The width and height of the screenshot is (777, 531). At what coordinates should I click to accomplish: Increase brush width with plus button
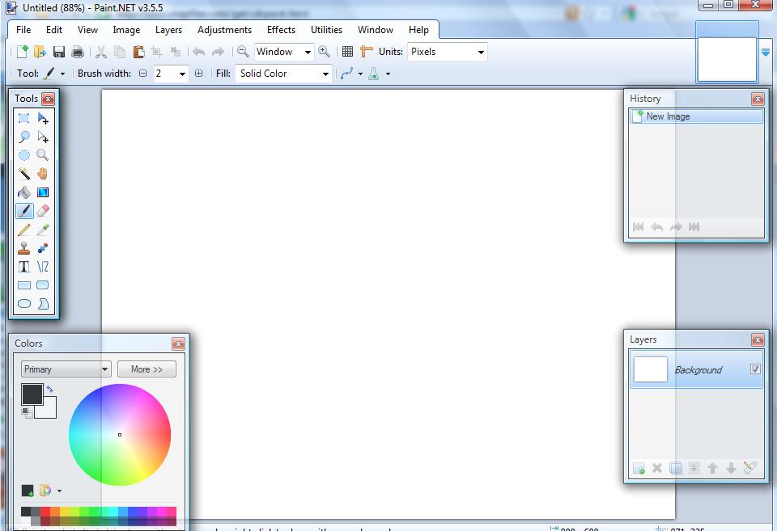point(199,74)
